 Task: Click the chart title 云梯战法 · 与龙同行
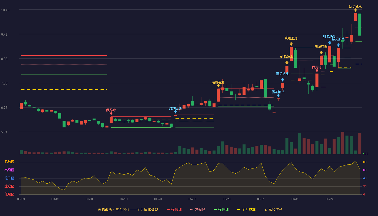pos(114,210)
